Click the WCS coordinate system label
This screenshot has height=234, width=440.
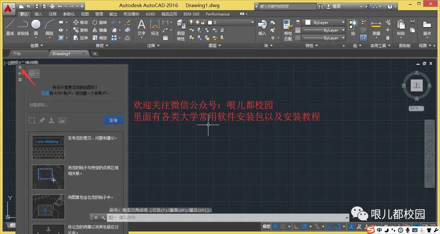416,108
